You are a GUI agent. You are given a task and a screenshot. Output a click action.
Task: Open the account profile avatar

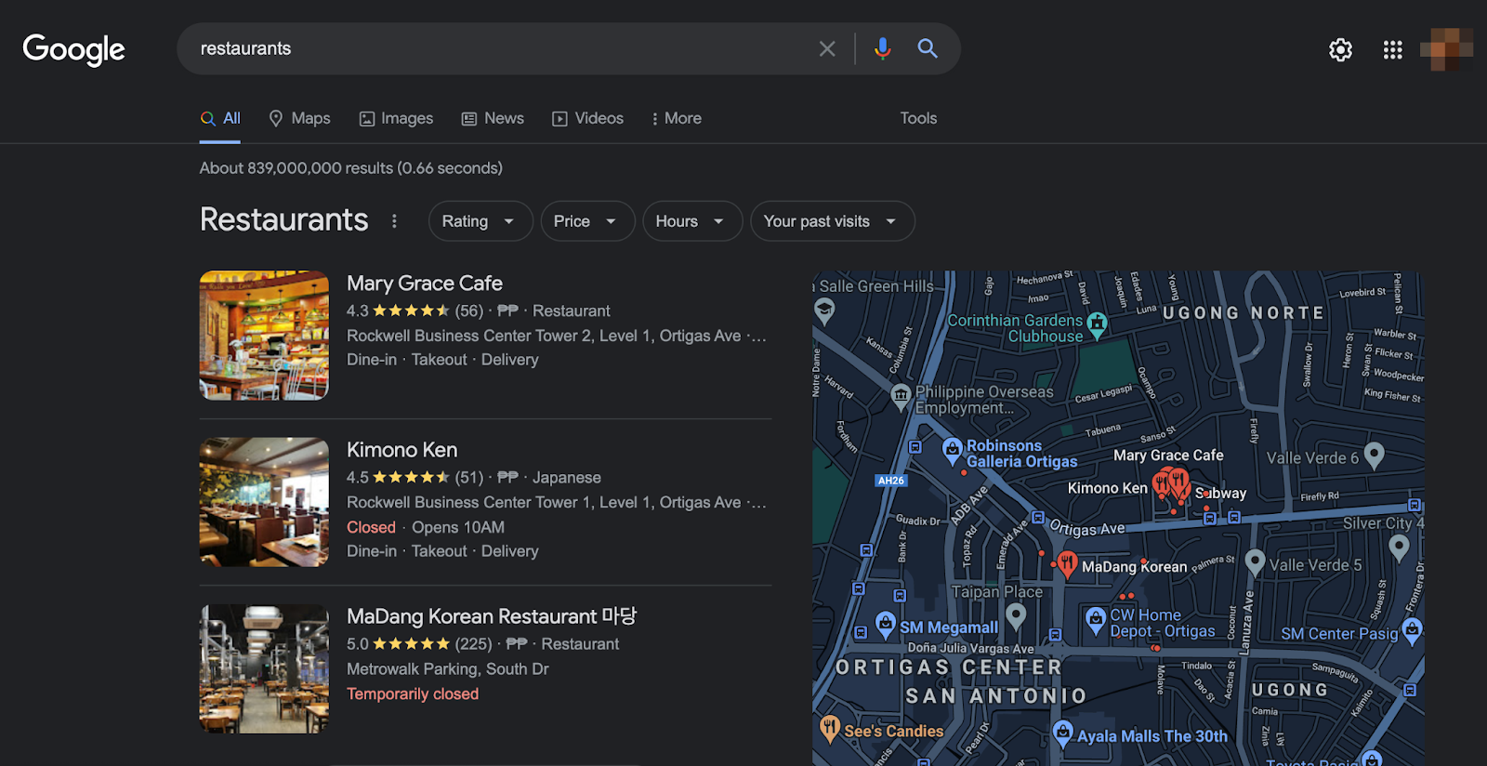[x=1446, y=49]
